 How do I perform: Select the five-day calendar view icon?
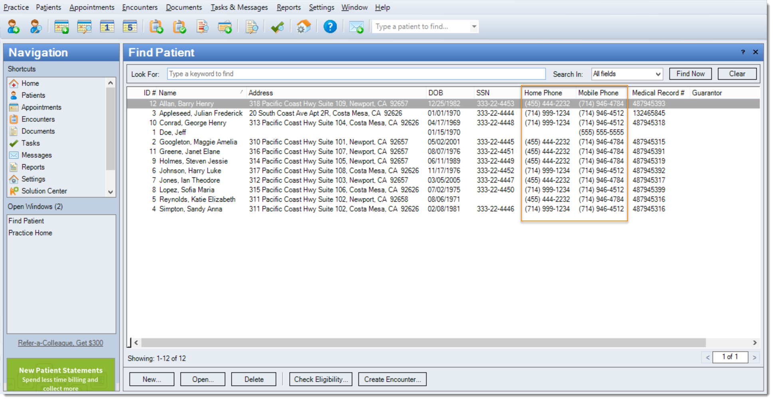(130, 27)
